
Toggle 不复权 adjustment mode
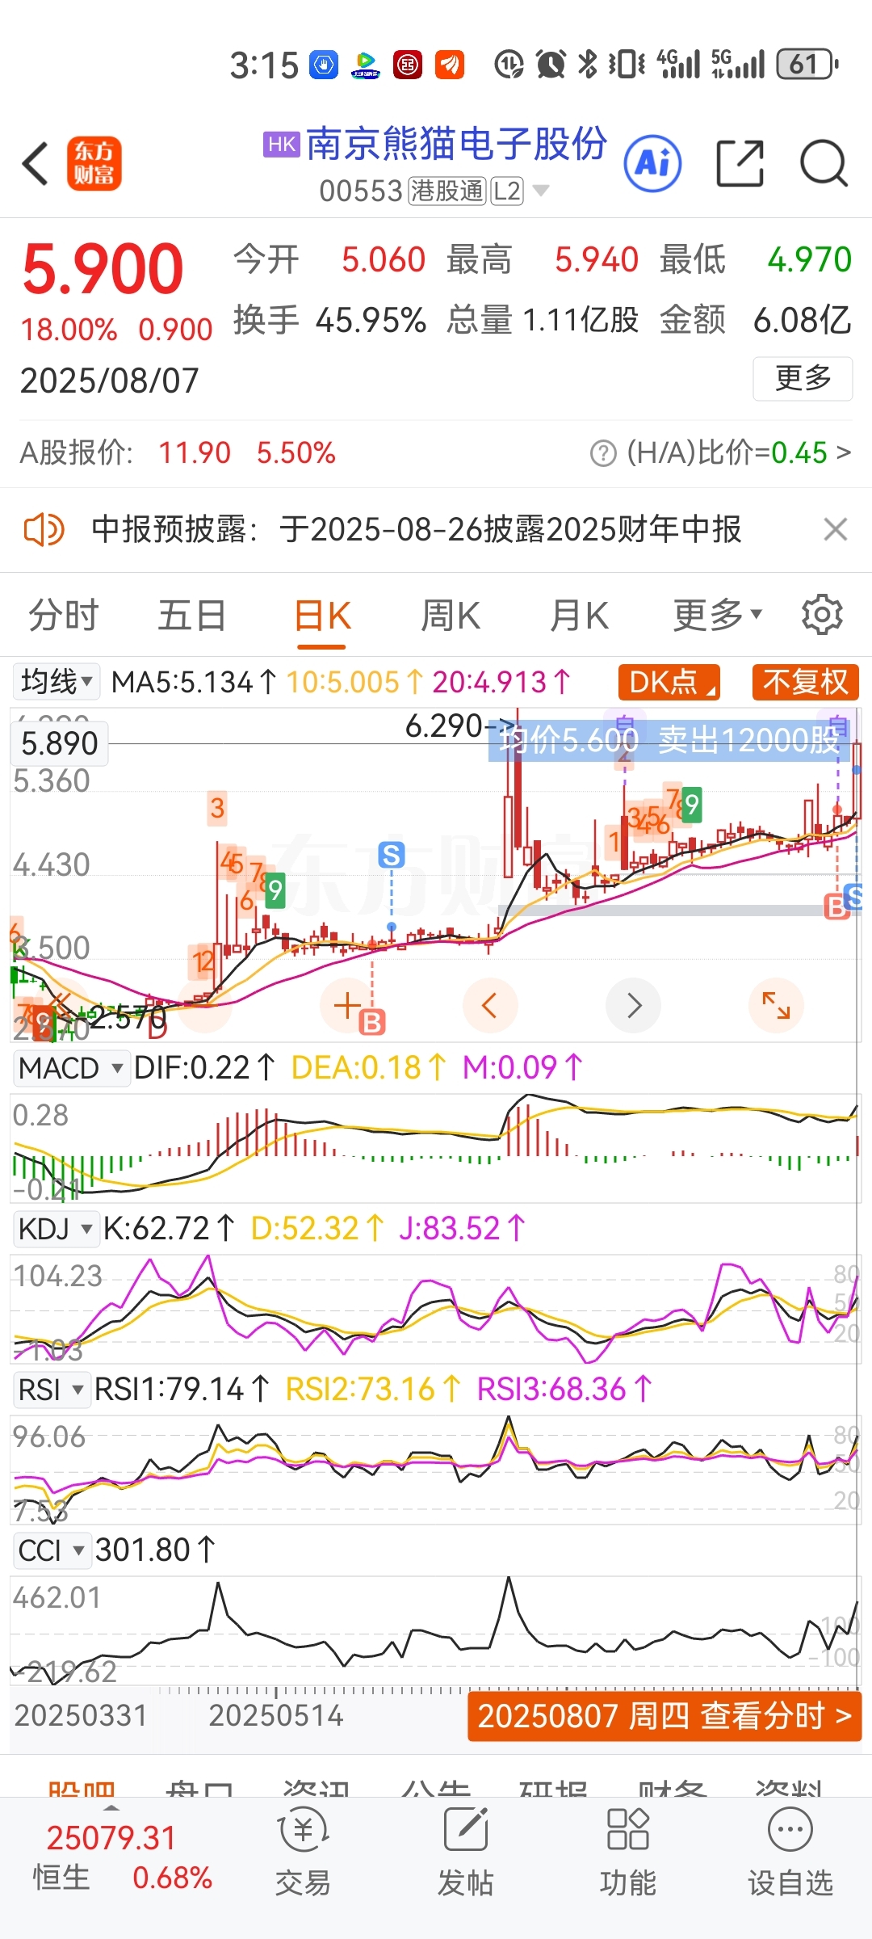805,682
